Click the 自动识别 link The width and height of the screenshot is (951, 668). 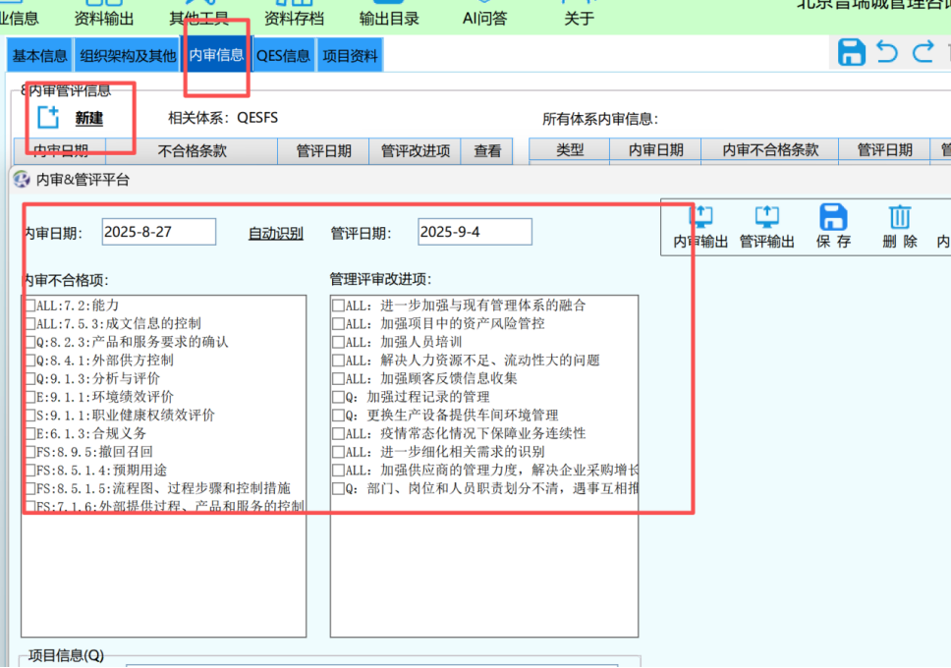(275, 234)
